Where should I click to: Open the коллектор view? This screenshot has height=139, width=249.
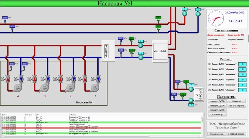pos(217,115)
